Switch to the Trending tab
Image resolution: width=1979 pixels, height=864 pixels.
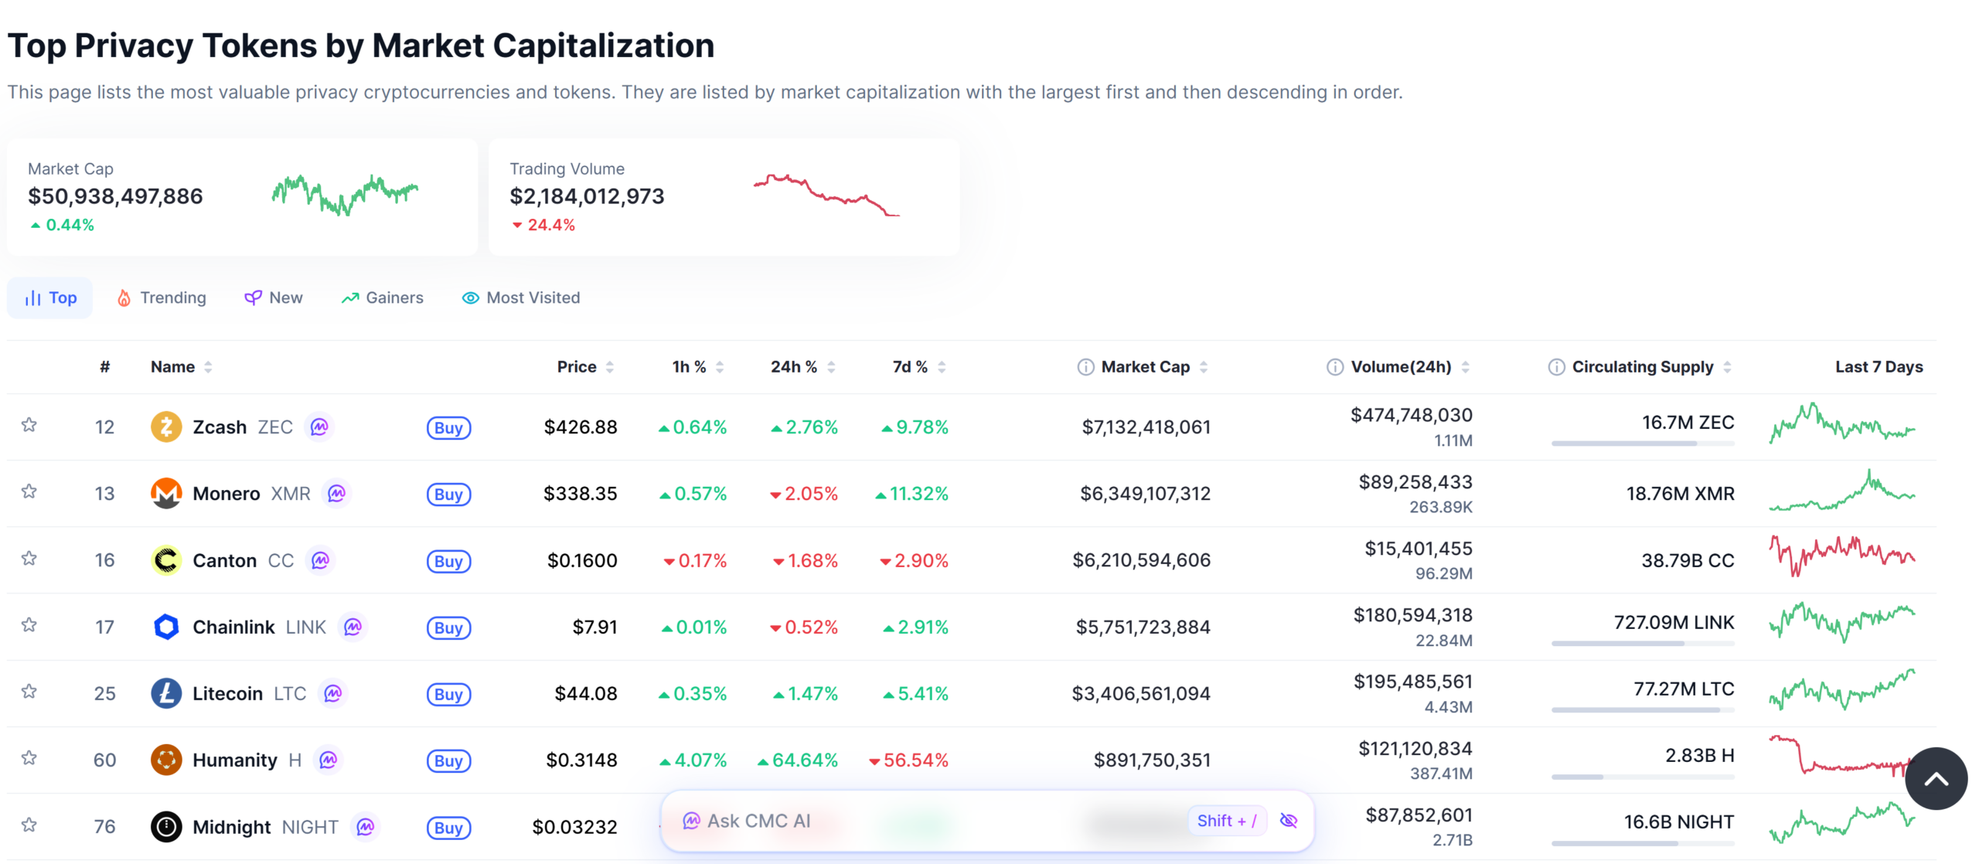click(161, 298)
